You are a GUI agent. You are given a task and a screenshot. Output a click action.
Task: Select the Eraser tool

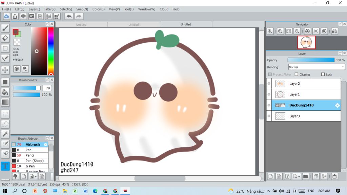pyautogui.click(x=5, y=38)
